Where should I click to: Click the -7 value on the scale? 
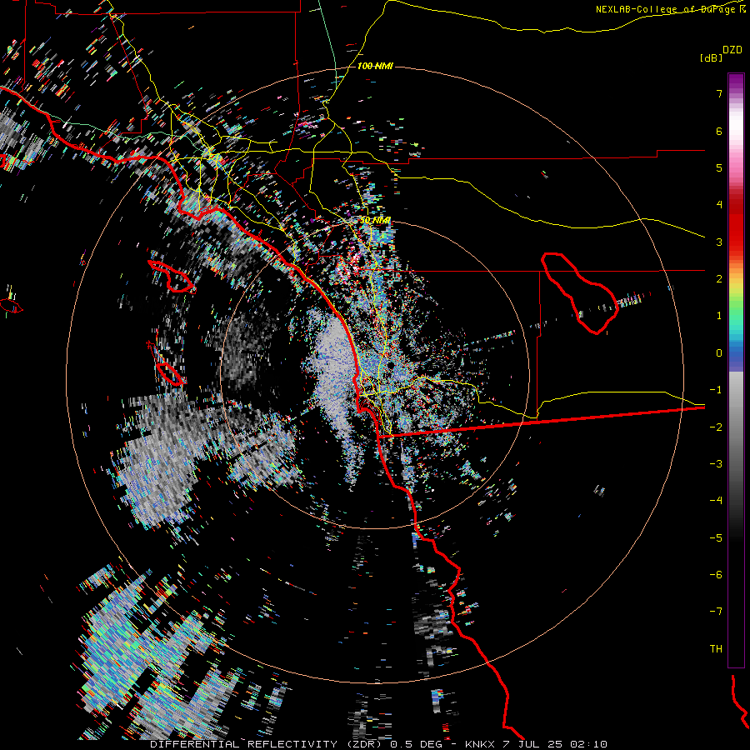tap(716, 612)
